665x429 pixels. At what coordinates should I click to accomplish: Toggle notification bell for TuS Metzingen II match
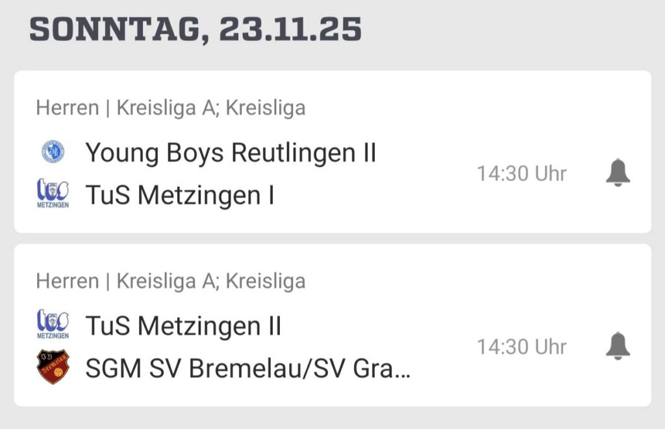tap(618, 347)
